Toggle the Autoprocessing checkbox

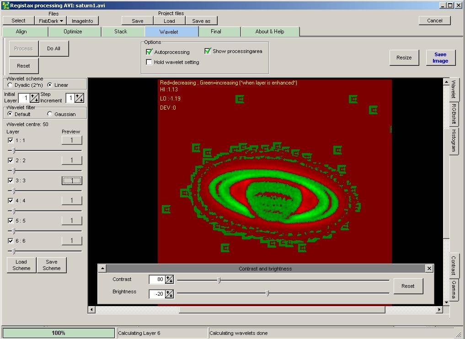149,52
